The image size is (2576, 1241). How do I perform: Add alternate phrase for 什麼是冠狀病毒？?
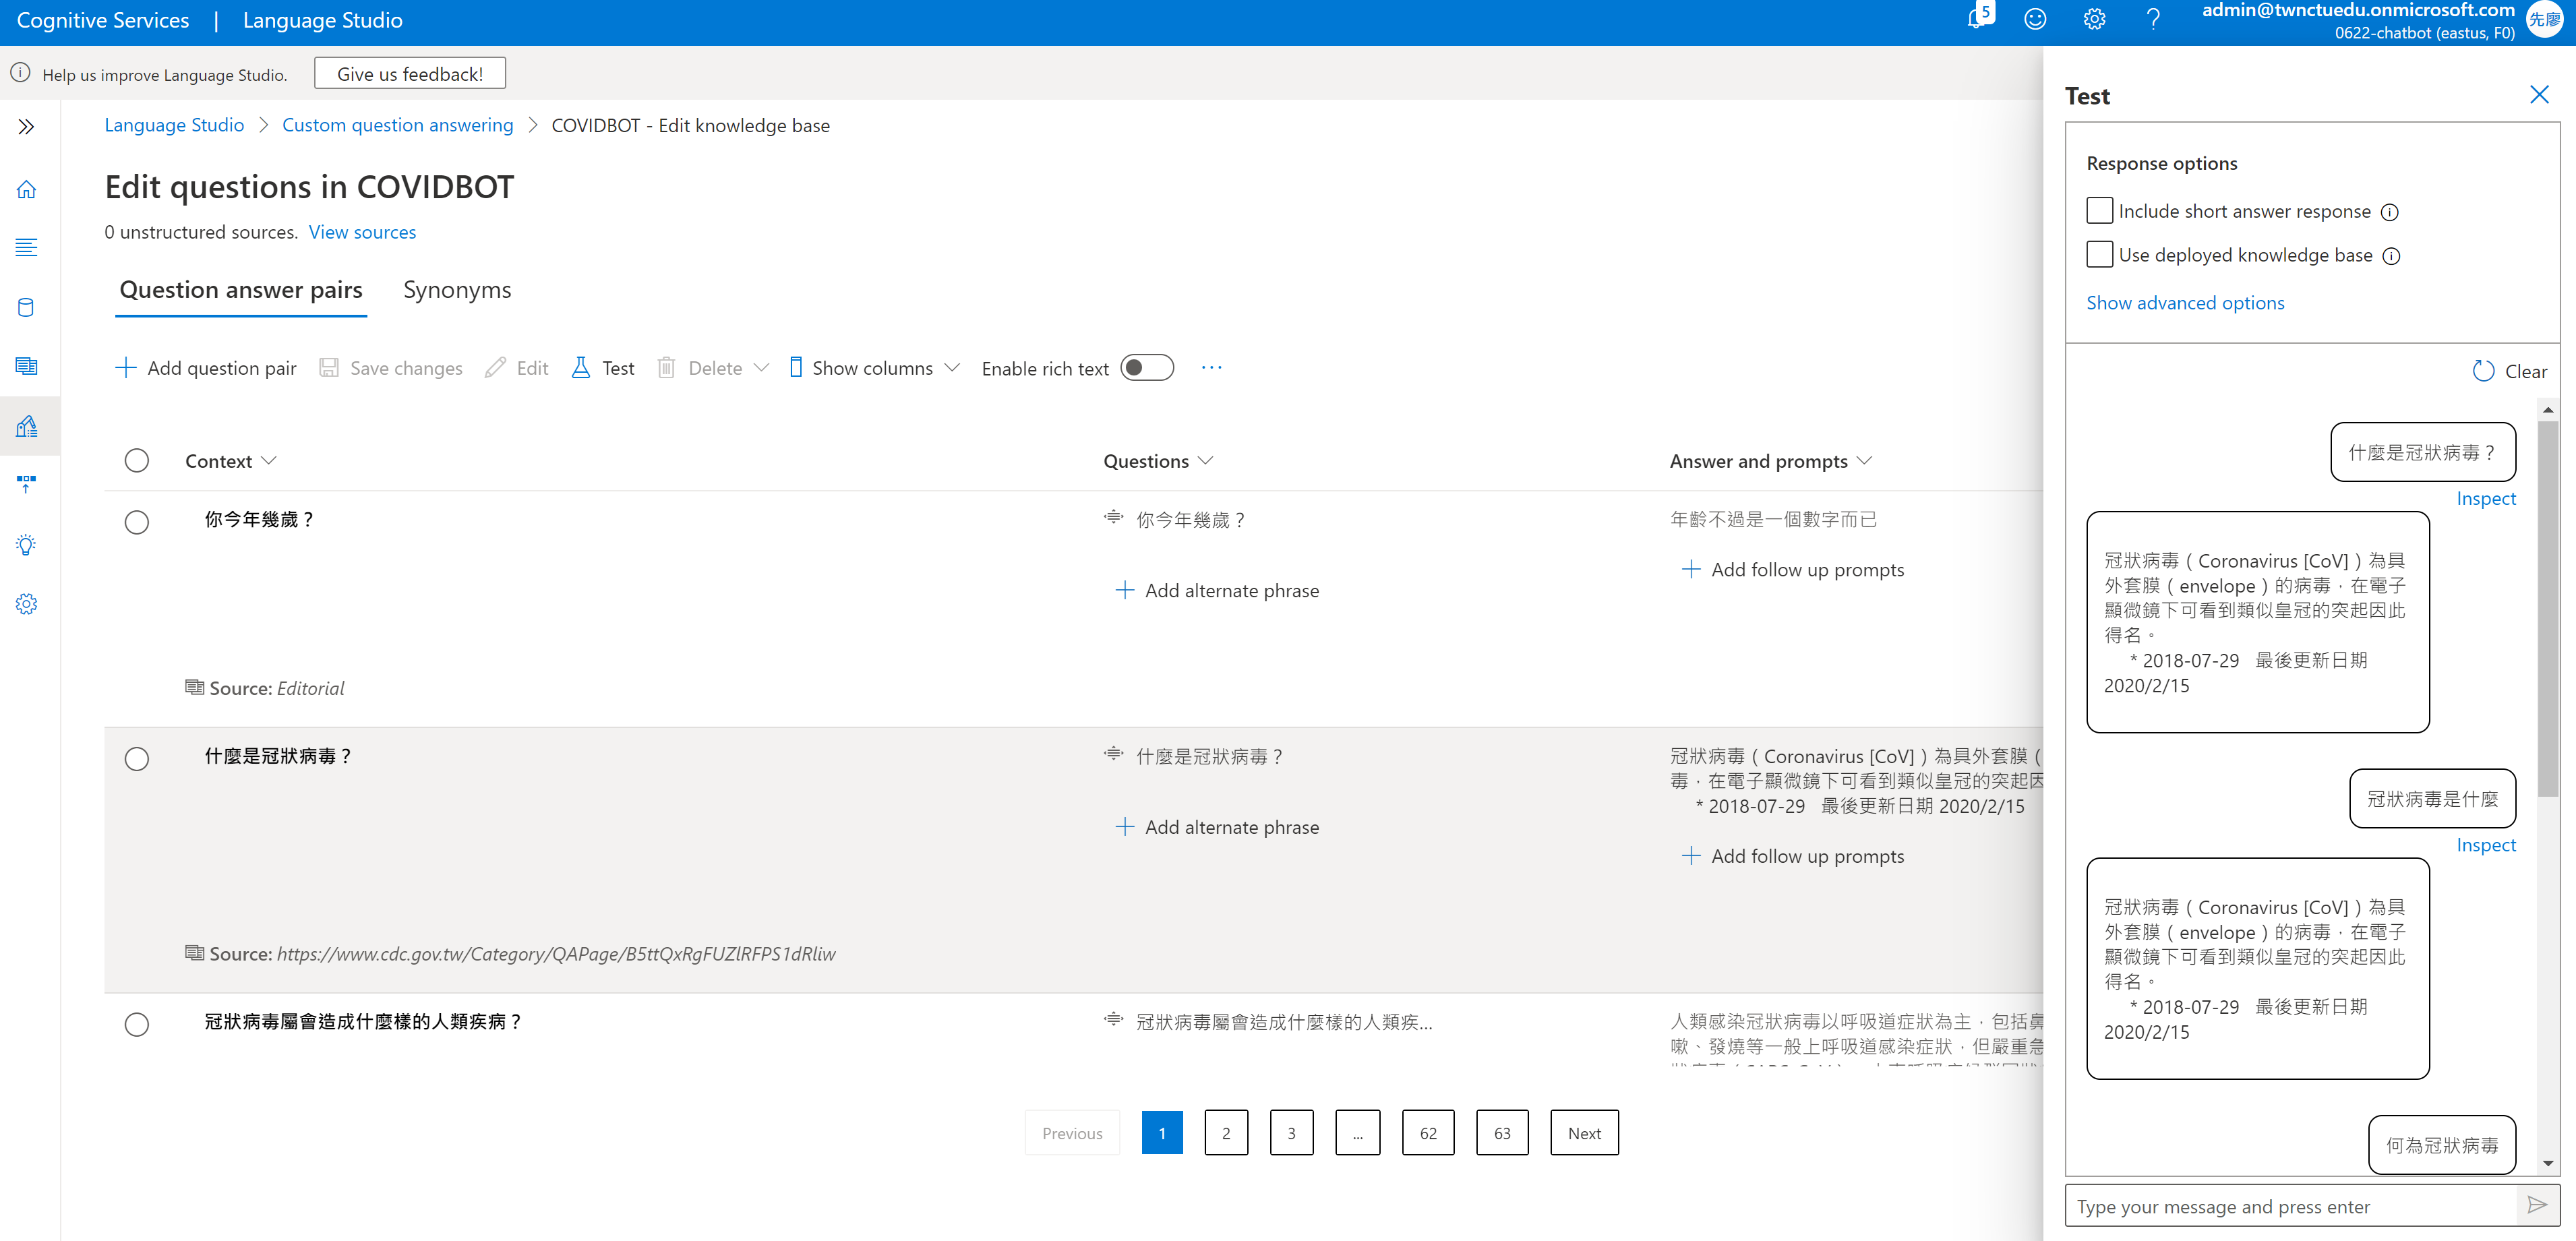coord(1217,827)
